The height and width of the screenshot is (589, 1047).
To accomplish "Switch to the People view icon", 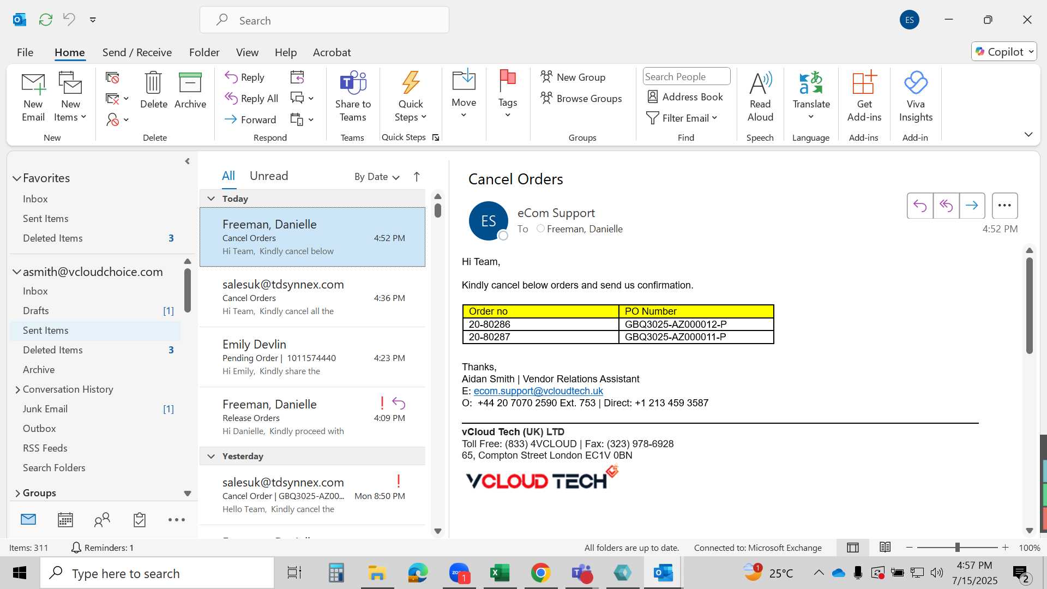I will click(102, 520).
